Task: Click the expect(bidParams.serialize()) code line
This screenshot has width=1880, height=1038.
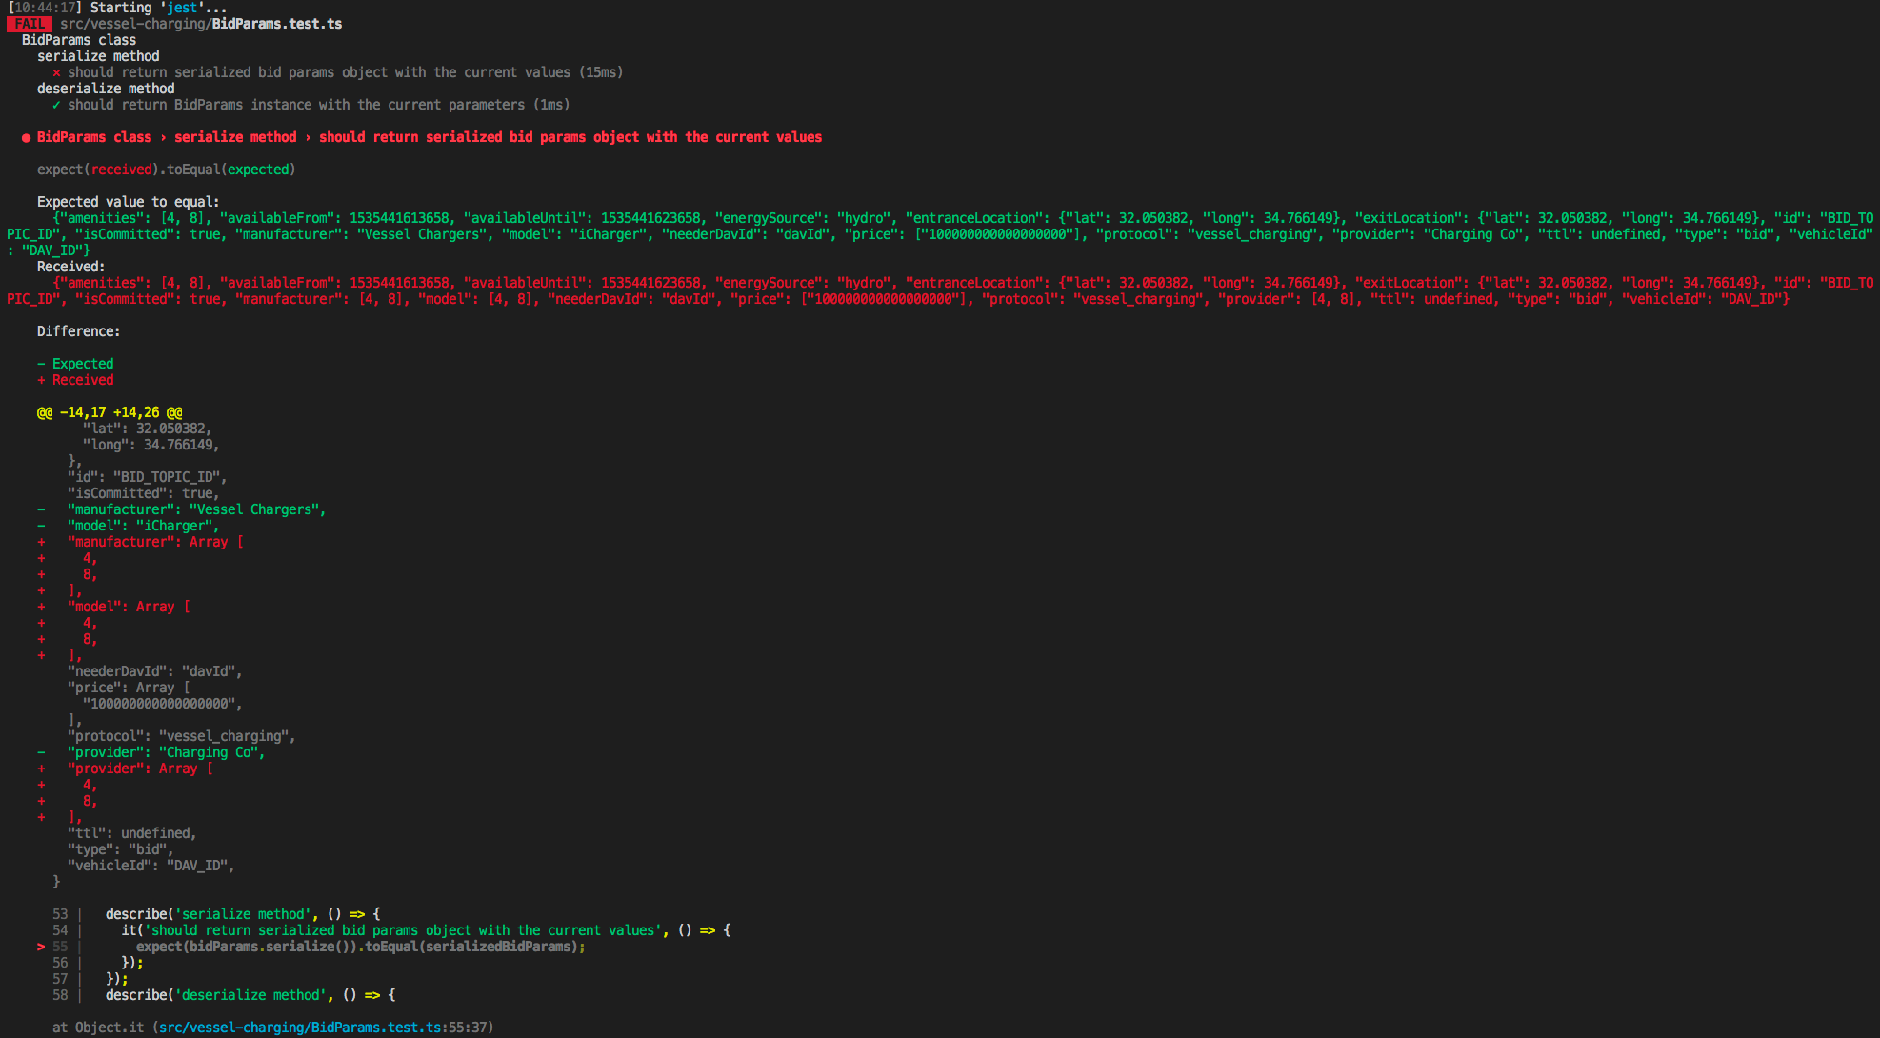Action: coord(360,947)
